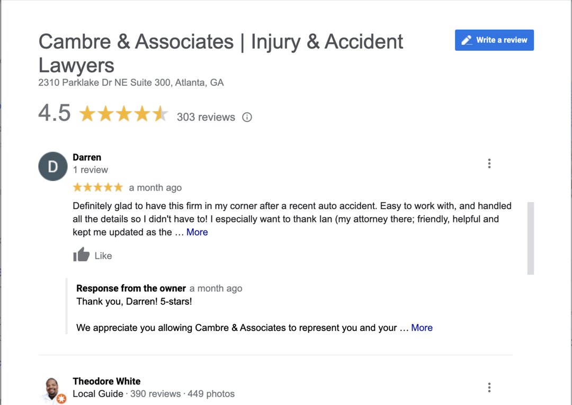Click the gray vertical review scrollbar

pos(530,238)
